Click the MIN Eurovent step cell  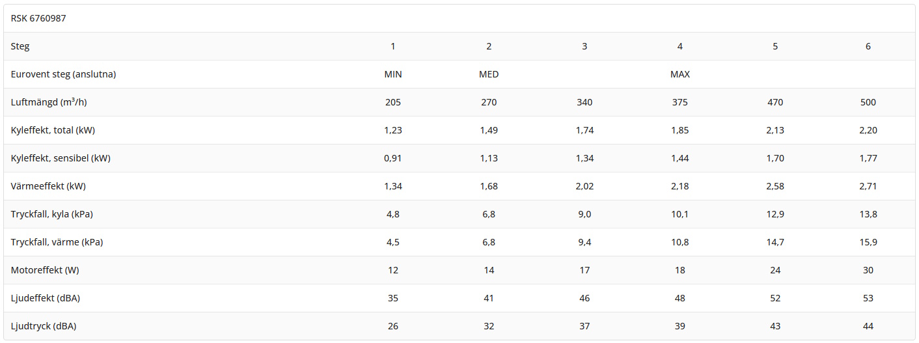click(x=393, y=74)
